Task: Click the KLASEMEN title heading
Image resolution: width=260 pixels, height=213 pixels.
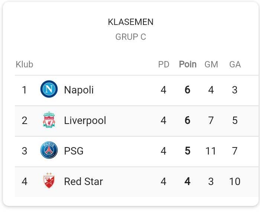Action: (131, 22)
